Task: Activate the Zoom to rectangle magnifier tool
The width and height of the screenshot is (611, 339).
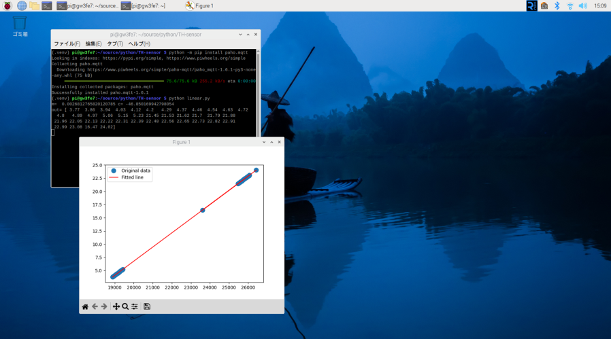Action: (125, 307)
